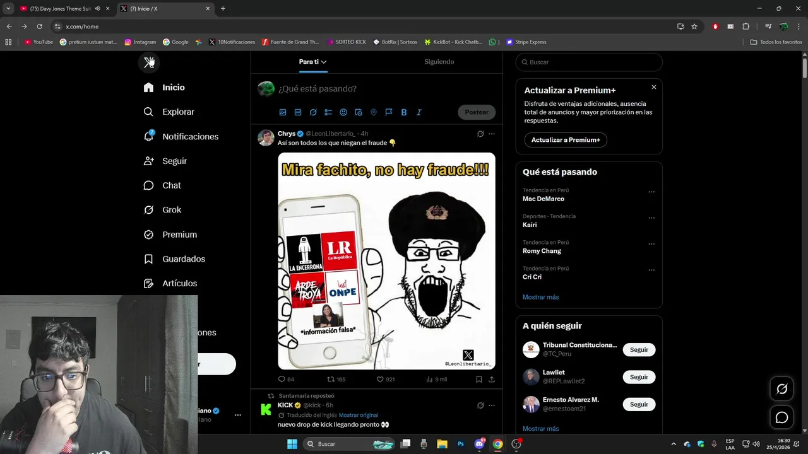Open floating Grok button
The width and height of the screenshot is (808, 454).
781,389
